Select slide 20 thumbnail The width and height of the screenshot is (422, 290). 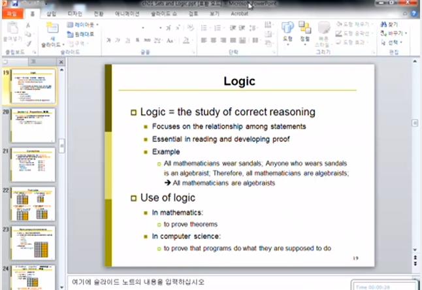coord(33,125)
